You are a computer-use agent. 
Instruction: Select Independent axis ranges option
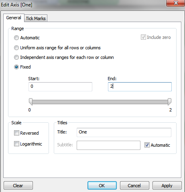[16, 57]
